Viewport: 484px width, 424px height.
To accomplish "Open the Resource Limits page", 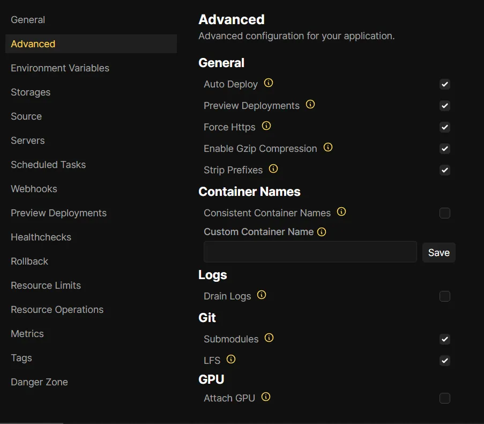I will [46, 286].
